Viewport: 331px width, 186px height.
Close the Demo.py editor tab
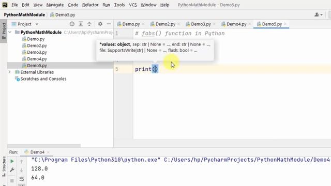143,24
